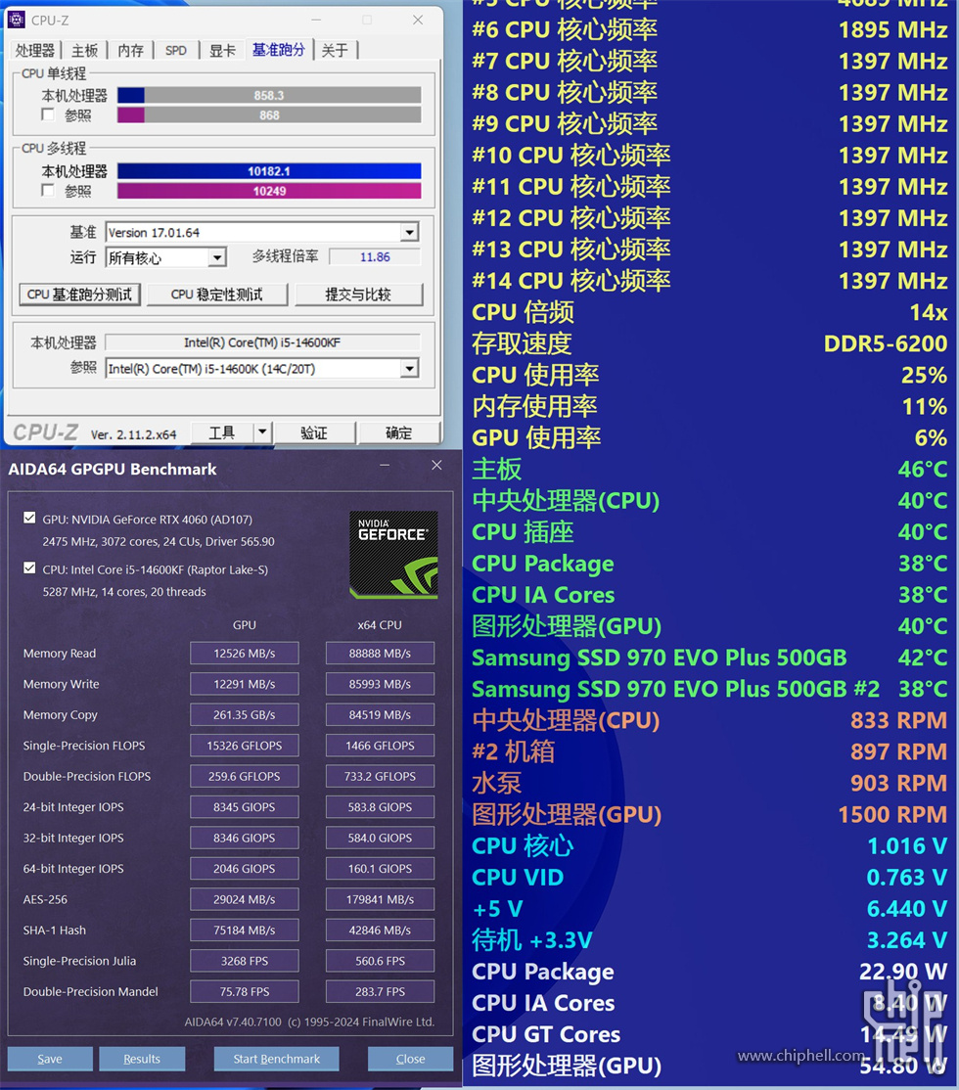Viewport: 959px width, 1090px height.
Task: Click the CPU Package 22.90 W row
Action: click(x=709, y=972)
